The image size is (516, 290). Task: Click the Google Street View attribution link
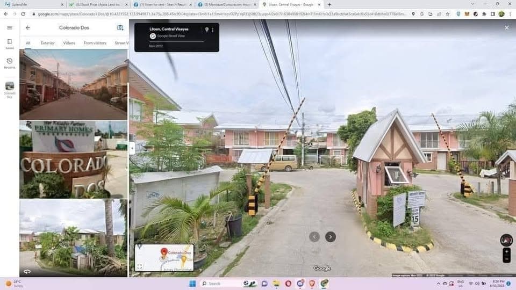[171, 36]
